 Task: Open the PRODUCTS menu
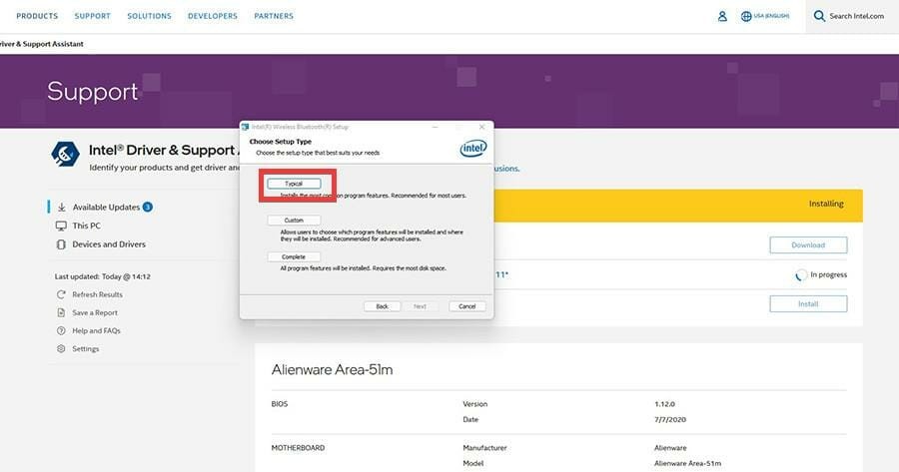37,16
